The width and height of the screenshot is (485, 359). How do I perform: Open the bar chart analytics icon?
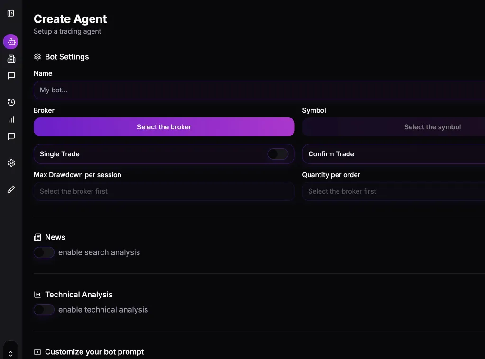tap(11, 119)
